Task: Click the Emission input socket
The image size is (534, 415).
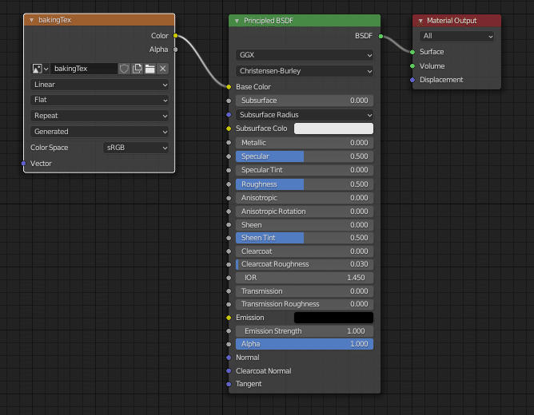Action: click(x=229, y=318)
